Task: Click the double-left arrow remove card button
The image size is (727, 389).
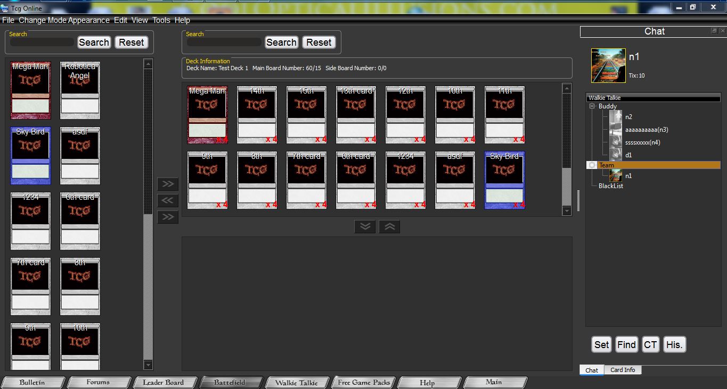Action: pos(167,200)
